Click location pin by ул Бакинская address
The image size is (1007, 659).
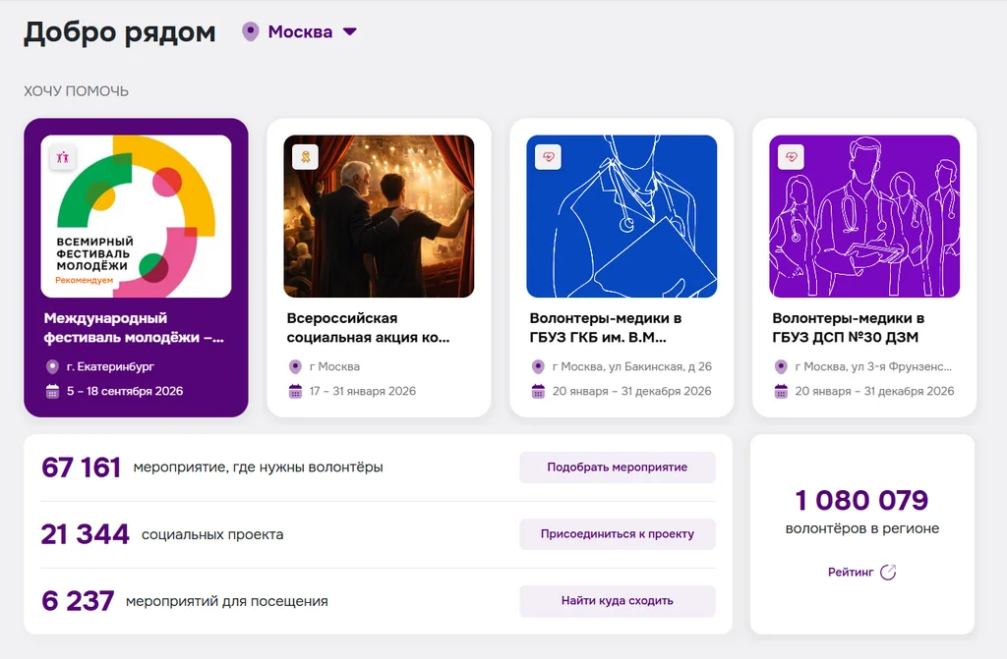538,366
